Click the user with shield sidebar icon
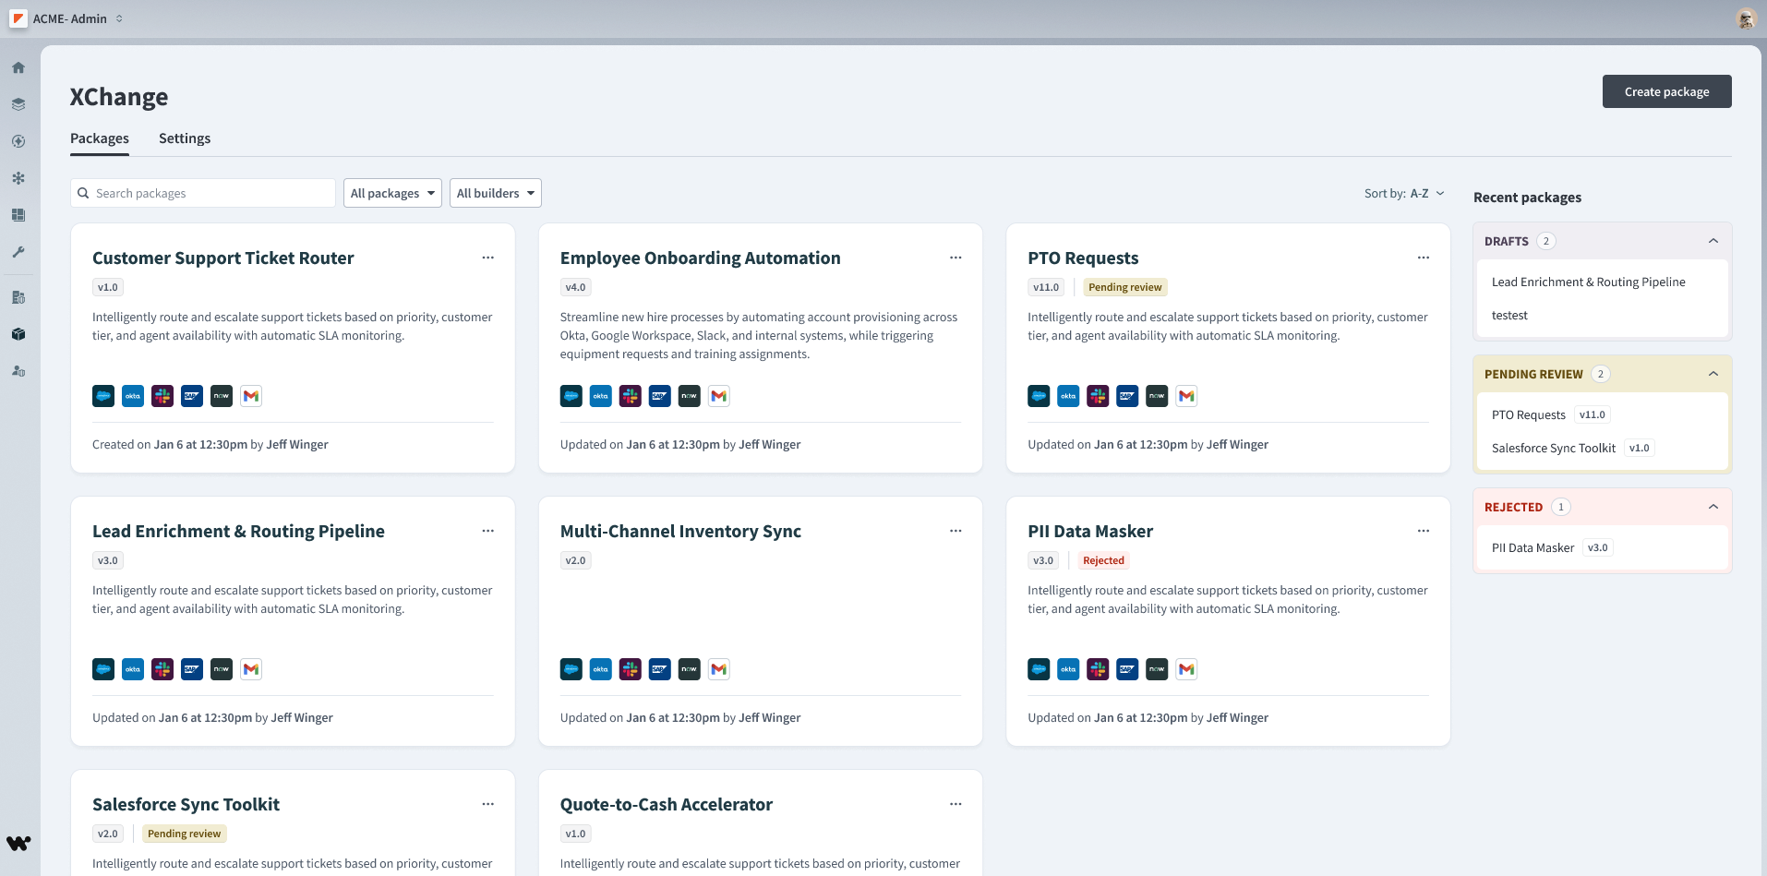Screen dimensions: 1767x876 pos(18,371)
